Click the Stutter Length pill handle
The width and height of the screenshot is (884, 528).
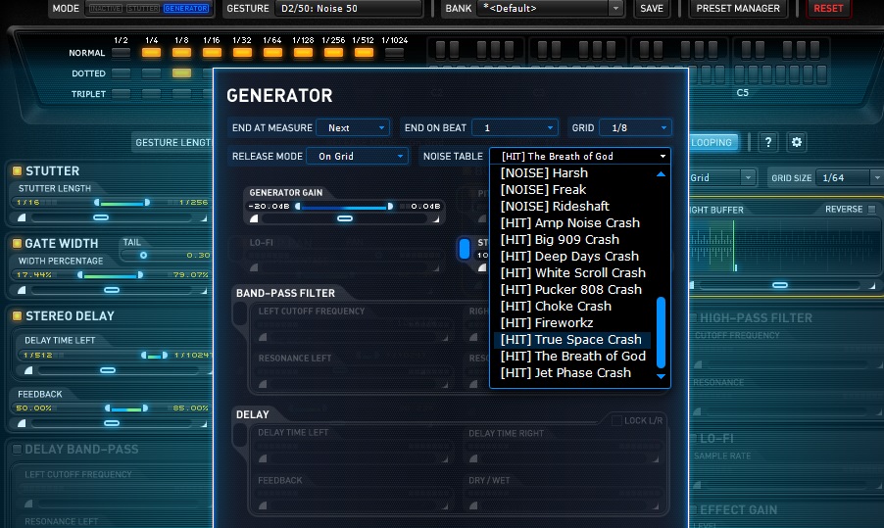(x=101, y=217)
